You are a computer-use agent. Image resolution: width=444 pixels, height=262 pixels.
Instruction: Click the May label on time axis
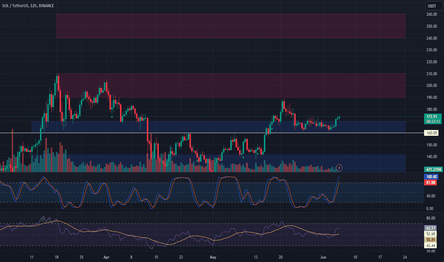tap(212, 257)
